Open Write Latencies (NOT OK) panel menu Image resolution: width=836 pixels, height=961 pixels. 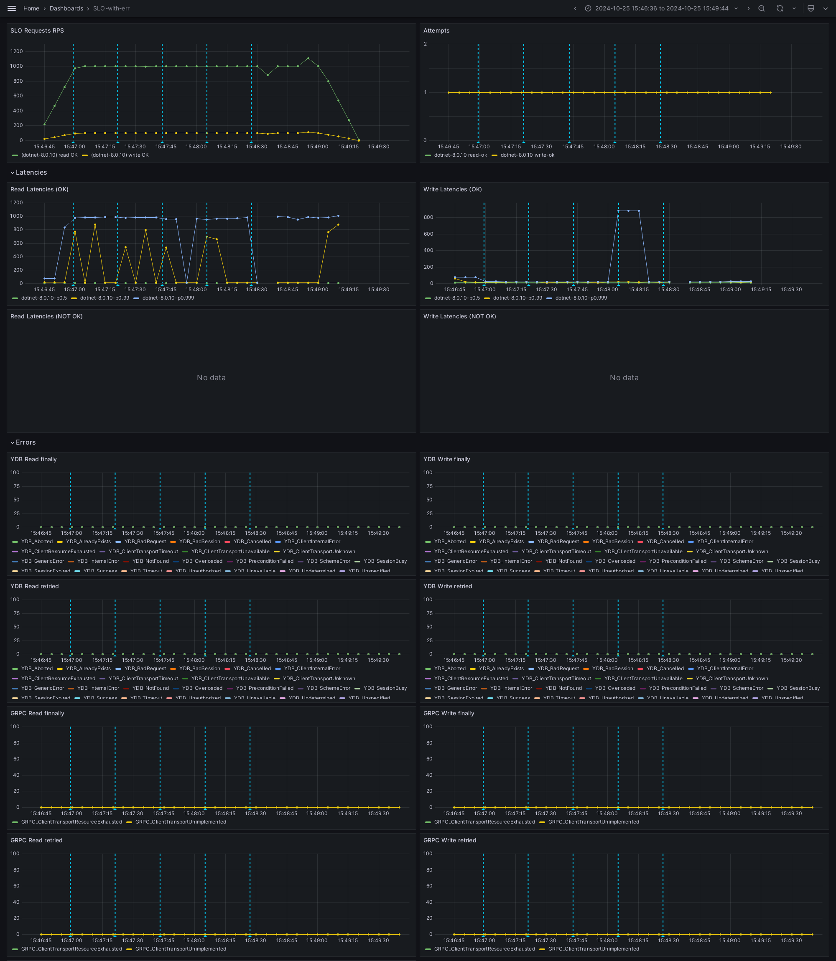tap(459, 316)
